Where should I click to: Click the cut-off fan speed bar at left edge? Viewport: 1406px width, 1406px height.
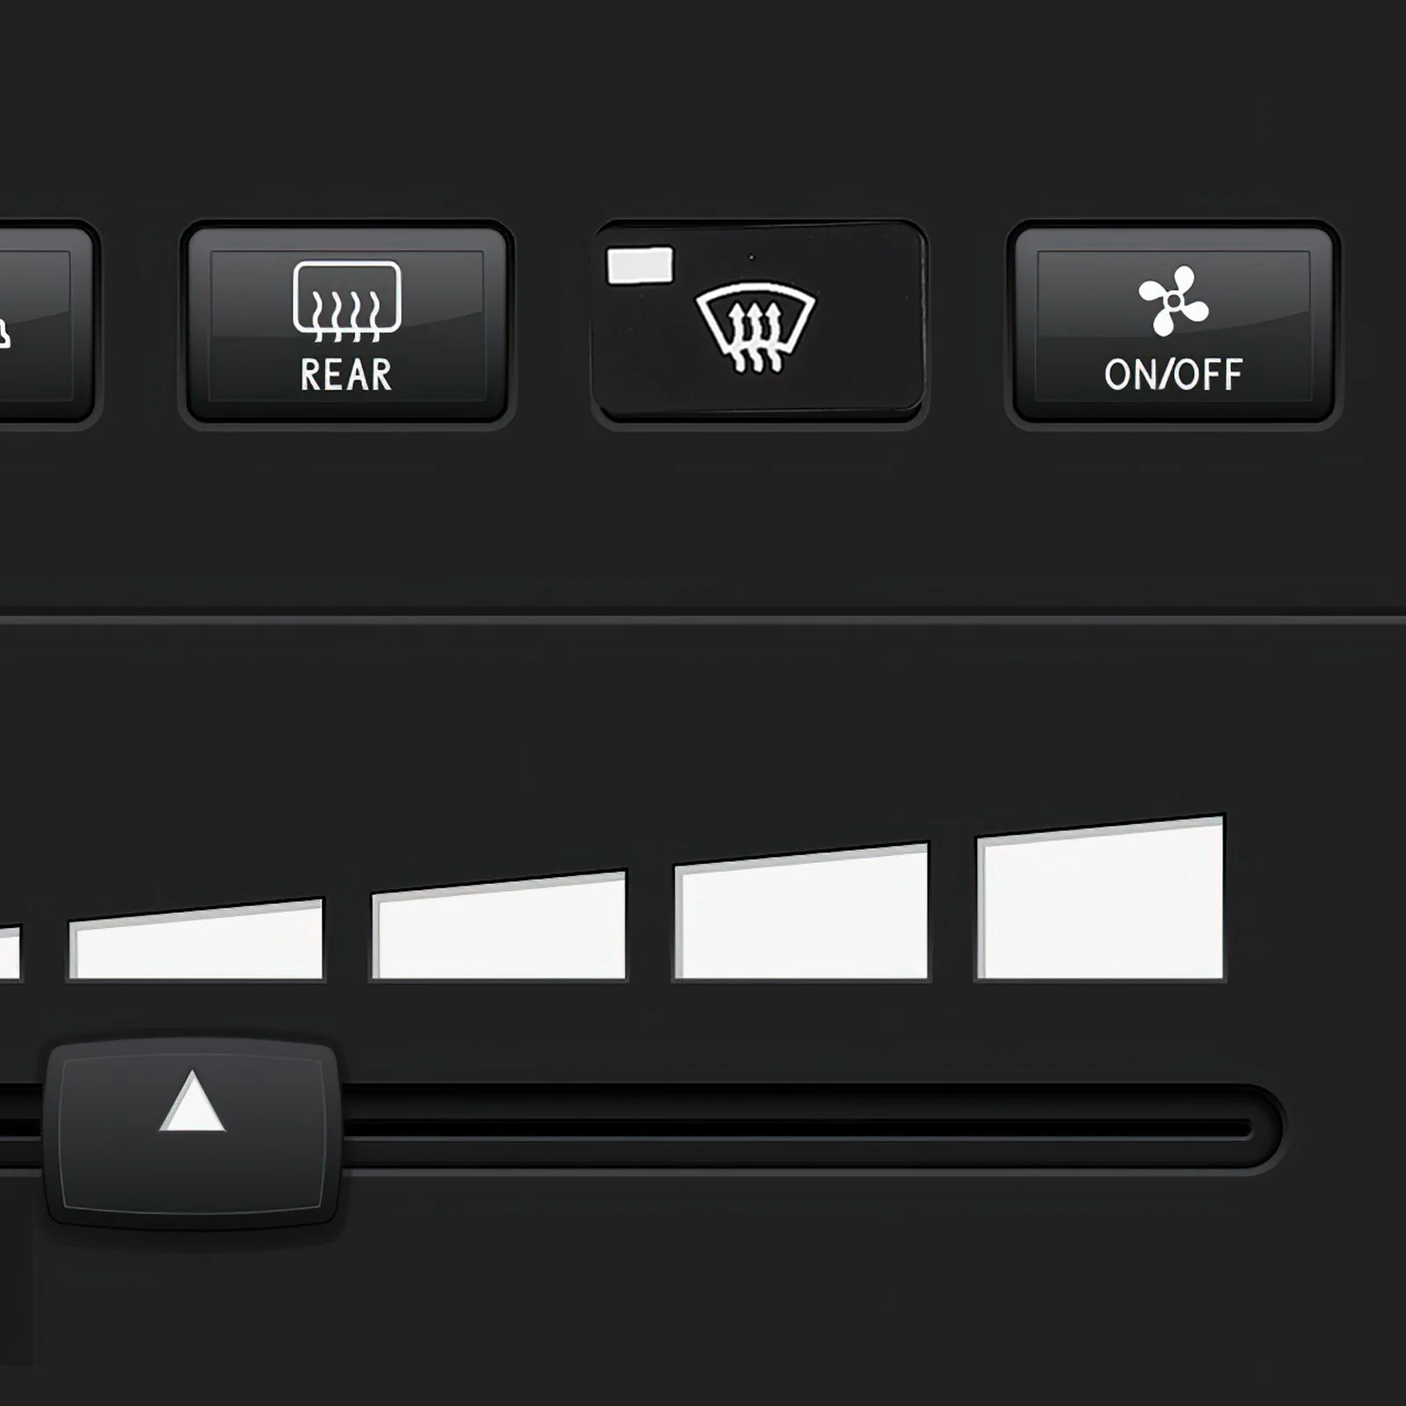[x=10, y=953]
